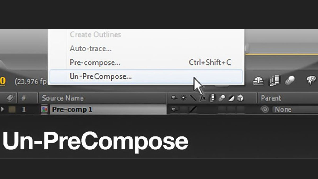Click the Shy guy column header icon
Screen dimensions: 318x179
[x=174, y=98]
